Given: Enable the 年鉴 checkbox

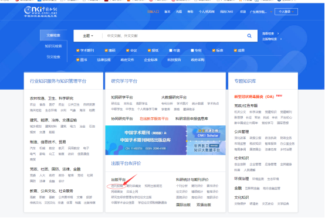Looking at the screenshot, I should (171, 50).
